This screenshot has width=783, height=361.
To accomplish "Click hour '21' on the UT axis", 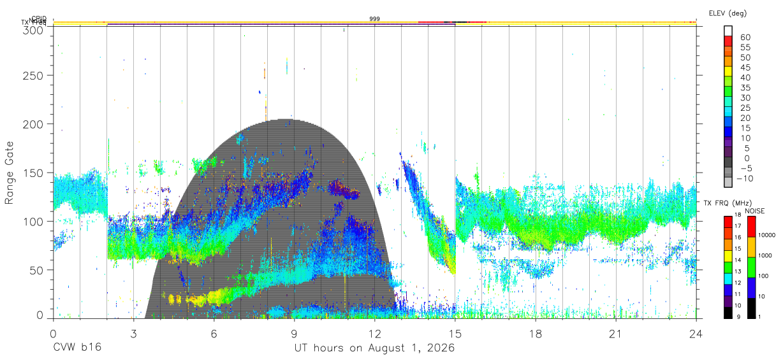I will [616, 334].
